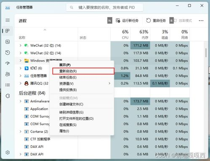This screenshot has height=161, width=210.
Task: Choose 创建转储文件(C) in the context menu
Action: (82, 104)
